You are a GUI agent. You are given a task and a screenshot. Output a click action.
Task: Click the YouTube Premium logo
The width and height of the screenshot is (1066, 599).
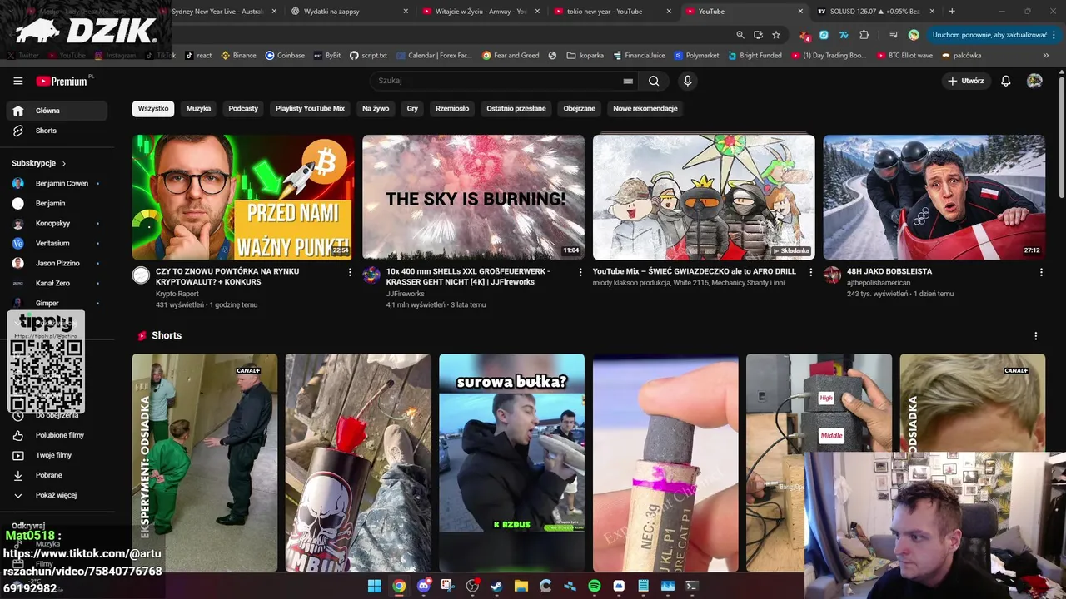click(63, 81)
